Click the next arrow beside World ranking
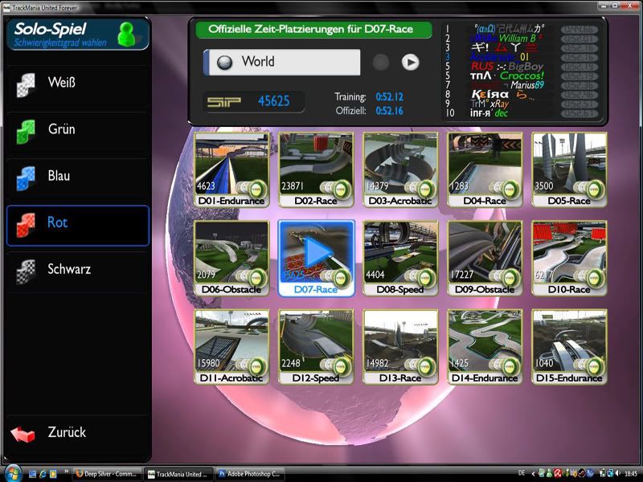 (410, 63)
